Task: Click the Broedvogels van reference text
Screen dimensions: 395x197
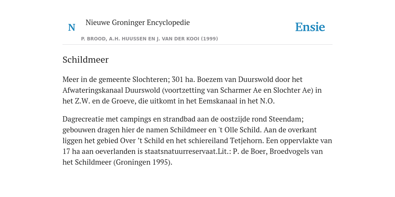Action: click(296, 152)
